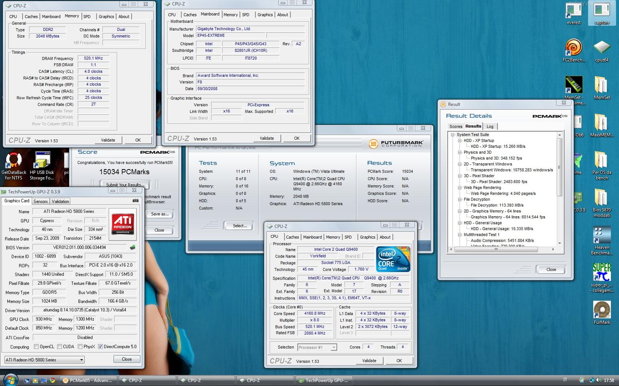Open the ATI Radeon HD 5800 Series dropdown
The image size is (619, 386).
[44, 360]
